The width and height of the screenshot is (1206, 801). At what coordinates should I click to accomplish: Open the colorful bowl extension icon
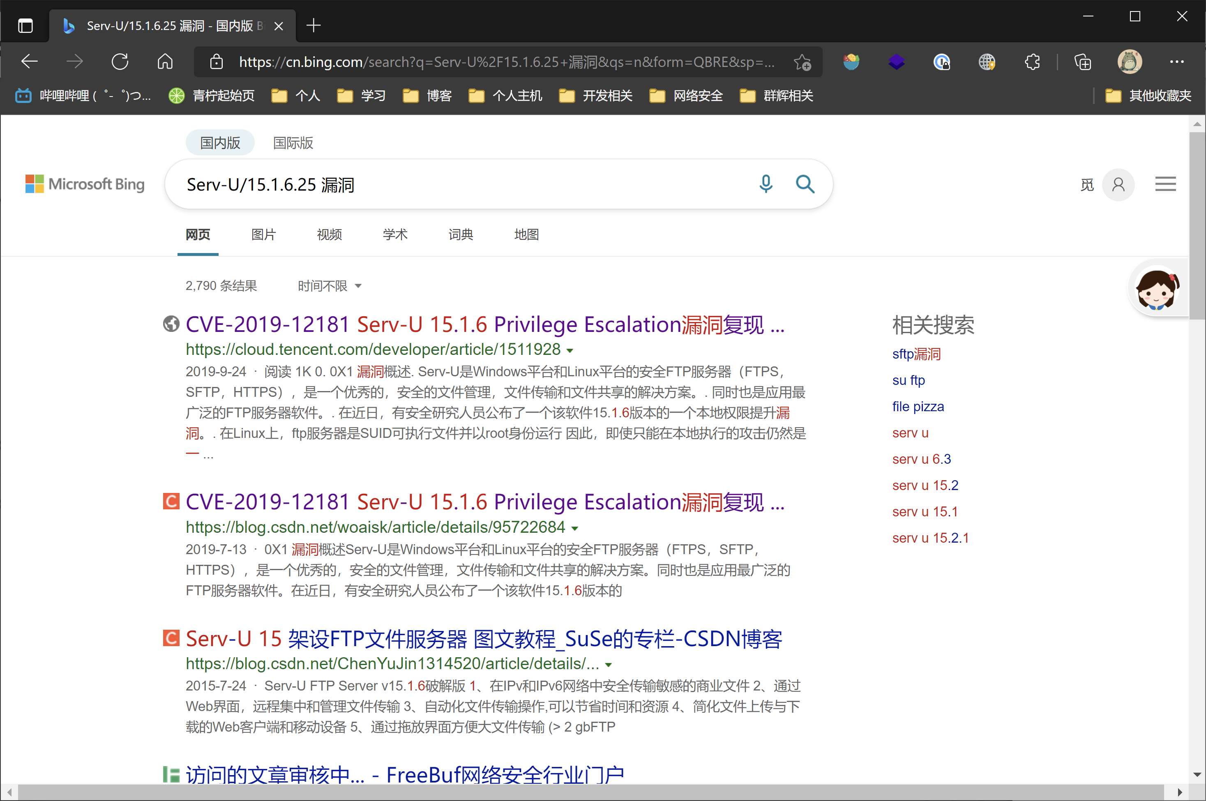click(x=851, y=62)
